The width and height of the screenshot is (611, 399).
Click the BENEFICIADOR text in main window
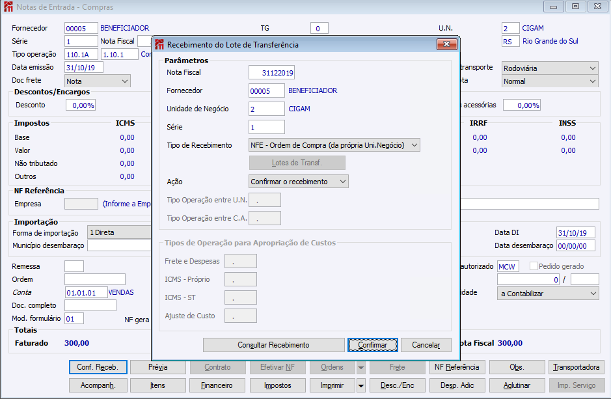tap(125, 28)
